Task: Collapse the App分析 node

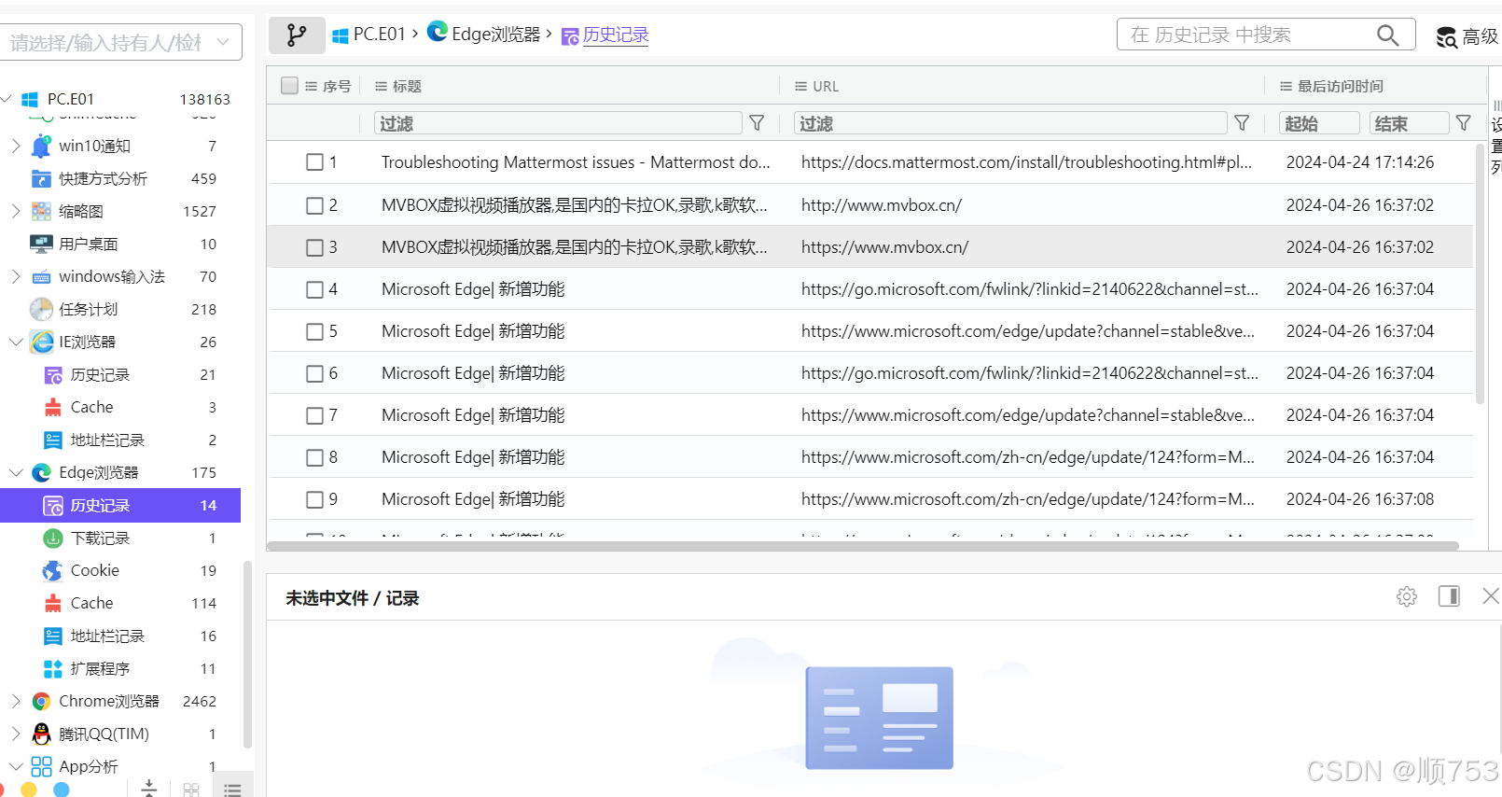Action: click(16, 766)
